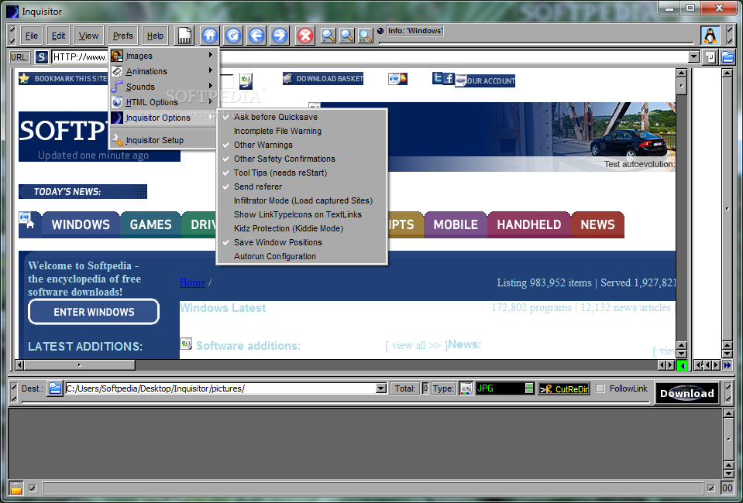743x503 pixels.
Task: Click the go/enter icon beside URL bar
Action: [x=710, y=57]
